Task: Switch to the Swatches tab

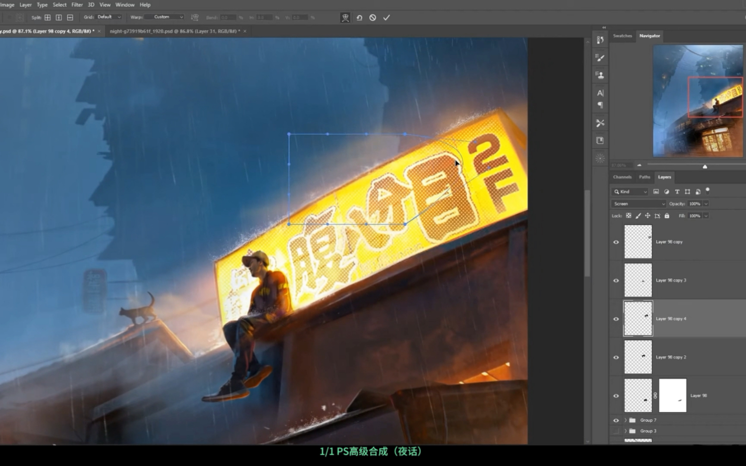Action: click(x=622, y=36)
